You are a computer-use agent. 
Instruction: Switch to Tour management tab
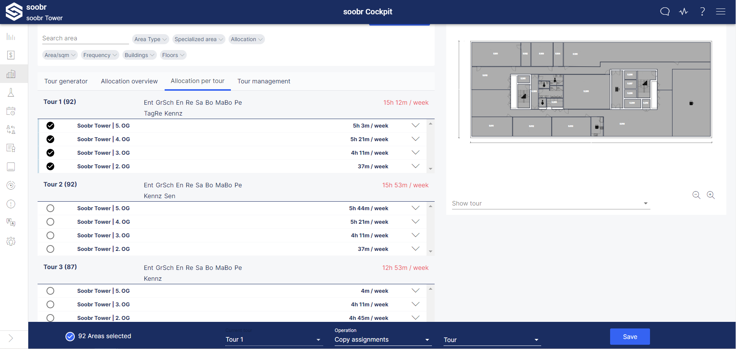(x=264, y=81)
